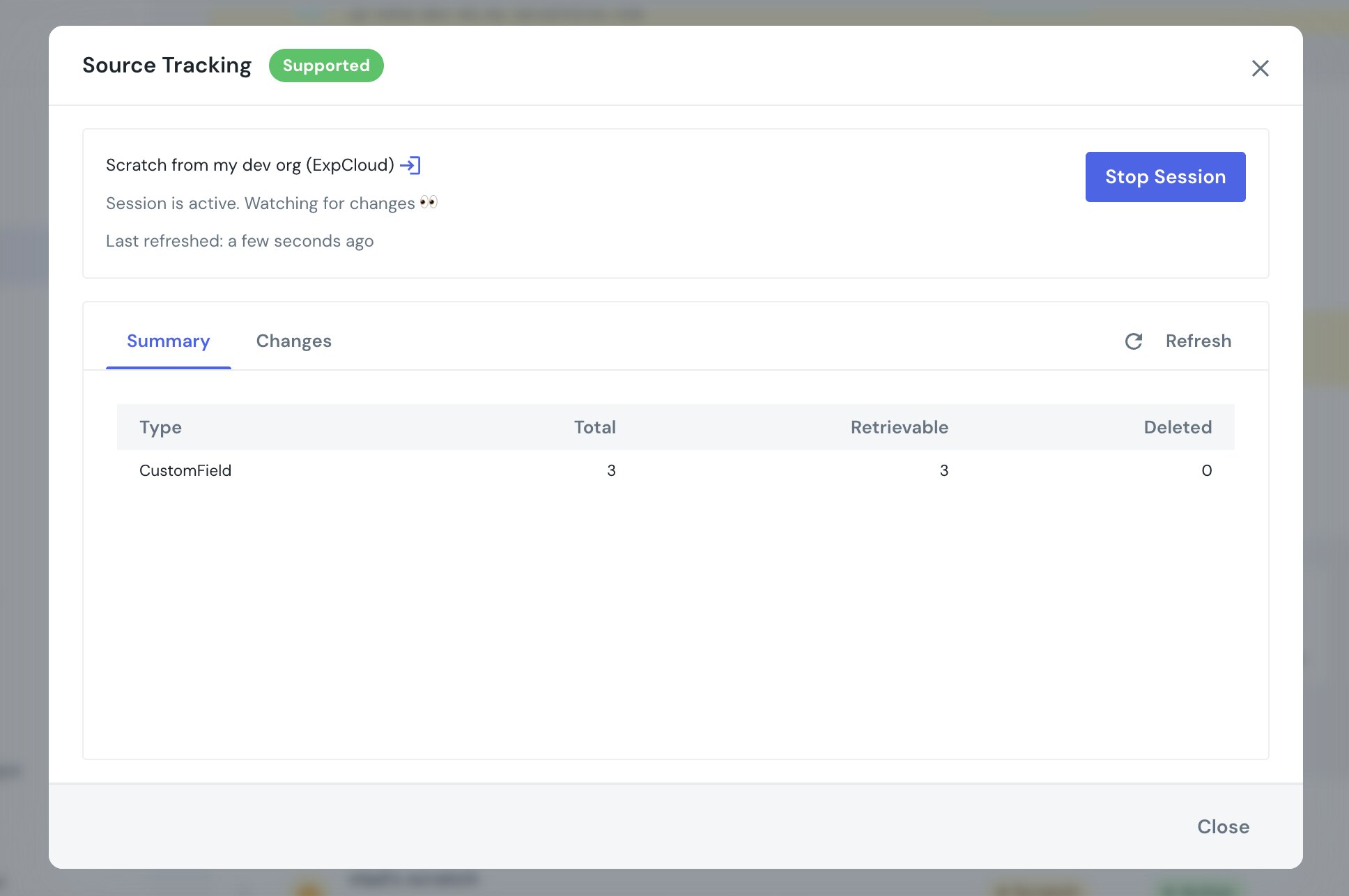This screenshot has height=896, width=1349.
Task: Open org login arrow icon next to ExpCloud
Action: (410, 165)
